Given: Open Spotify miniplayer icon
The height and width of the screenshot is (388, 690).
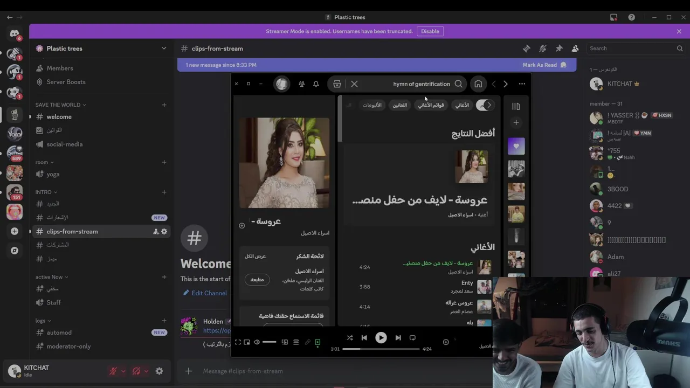Looking at the screenshot, I should 247,342.
